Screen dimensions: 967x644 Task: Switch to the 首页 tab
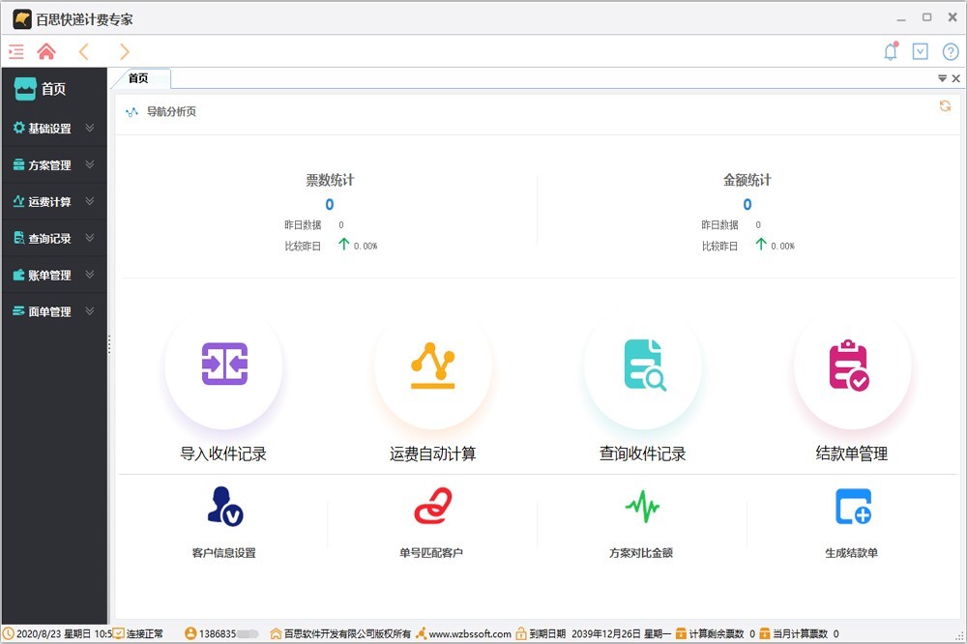click(140, 78)
